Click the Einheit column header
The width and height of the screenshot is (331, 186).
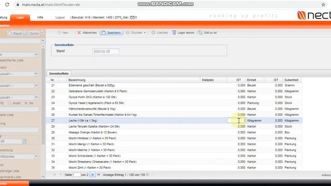coord(254,80)
